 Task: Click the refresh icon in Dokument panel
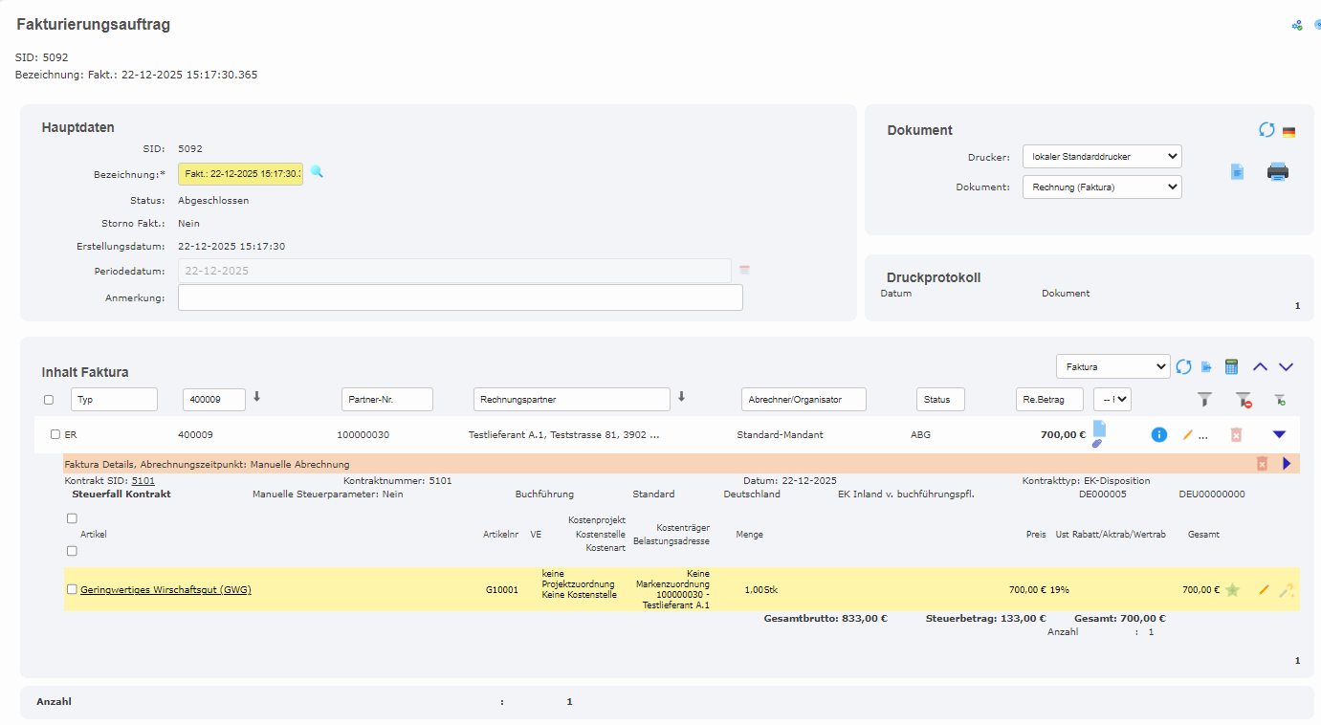tap(1266, 130)
